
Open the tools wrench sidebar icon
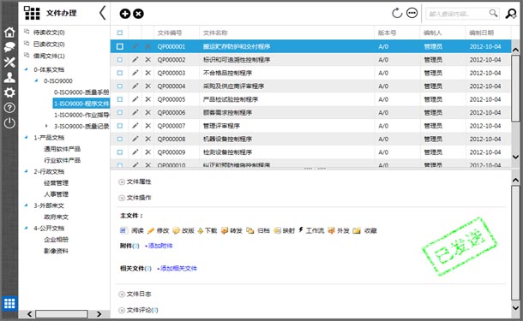pyautogui.click(x=9, y=62)
